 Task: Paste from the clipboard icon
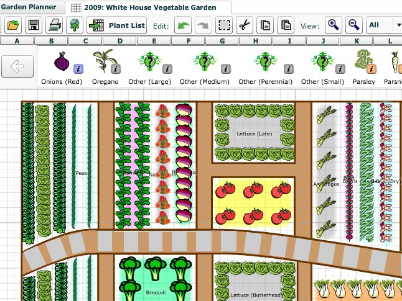[x=286, y=25]
